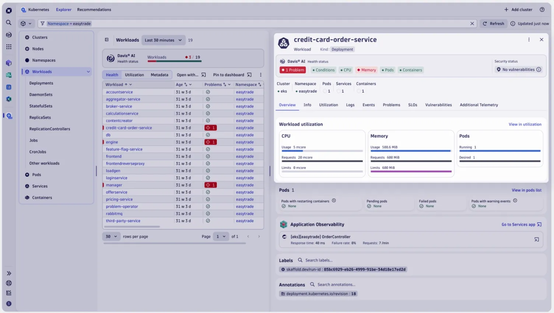Screen dimensions: 554x313
Task: Click the problem badge for engine row
Action: point(211,142)
